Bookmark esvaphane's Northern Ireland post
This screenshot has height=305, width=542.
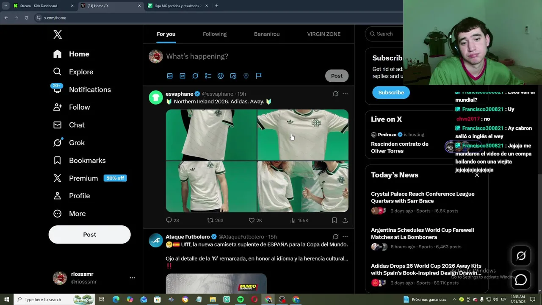334,220
